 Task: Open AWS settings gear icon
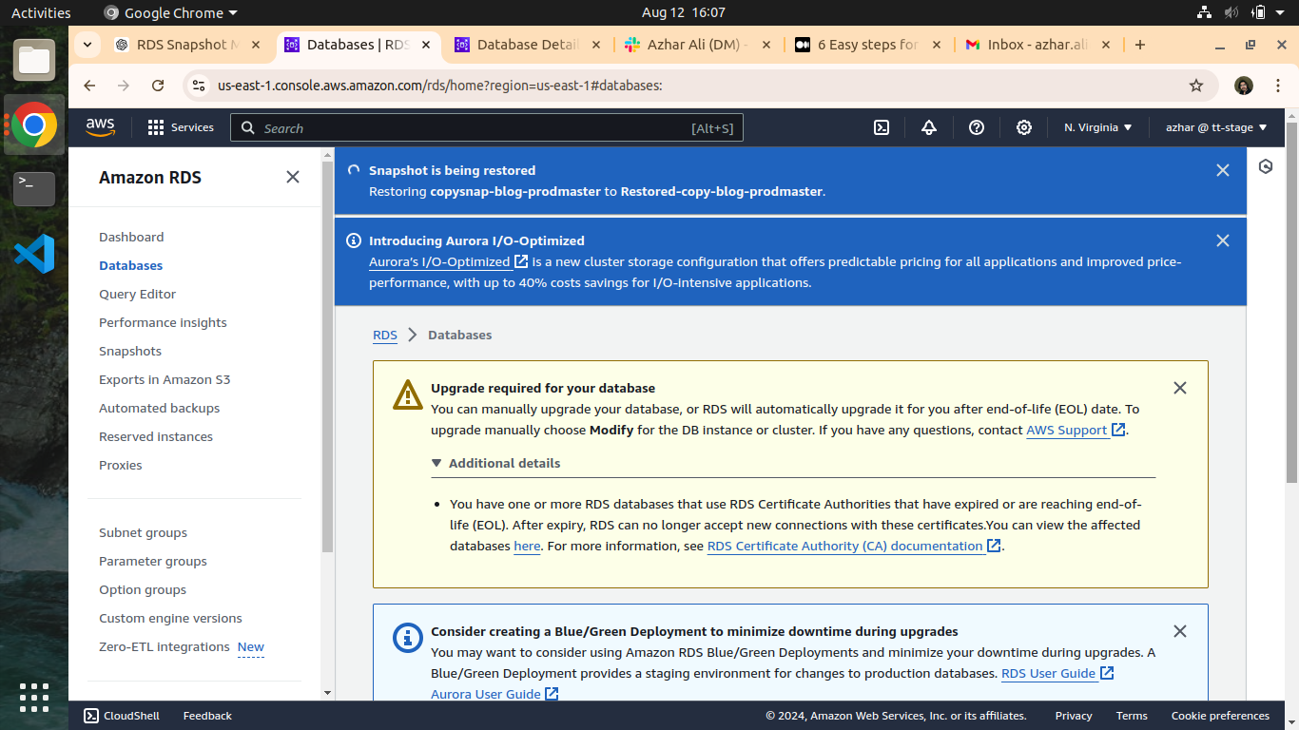pos(1024,127)
